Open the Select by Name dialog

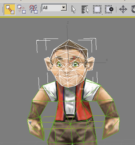[85, 9]
